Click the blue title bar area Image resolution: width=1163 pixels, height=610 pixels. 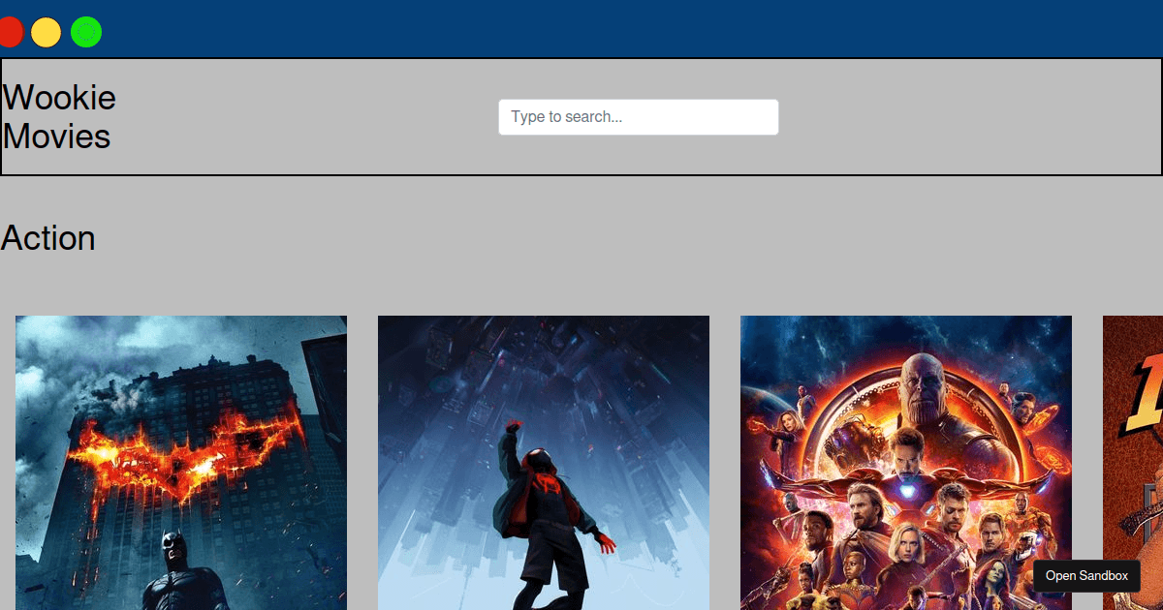pyautogui.click(x=581, y=29)
